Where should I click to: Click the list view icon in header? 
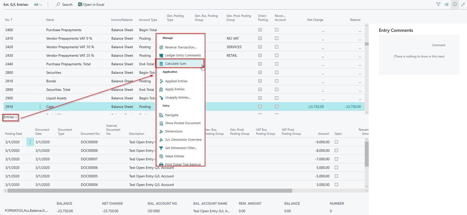point(447,4)
